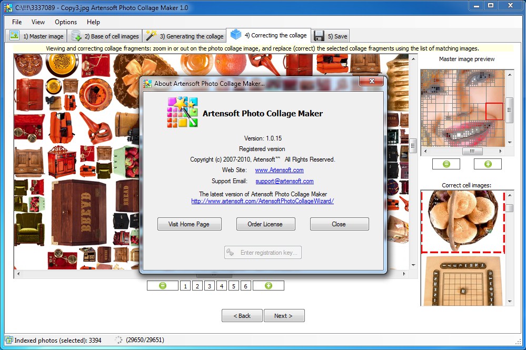Click the Back button
526x350 pixels.
[242, 315]
